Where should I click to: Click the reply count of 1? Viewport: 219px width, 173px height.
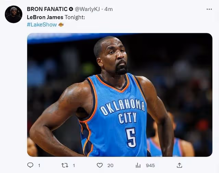pos(39,165)
